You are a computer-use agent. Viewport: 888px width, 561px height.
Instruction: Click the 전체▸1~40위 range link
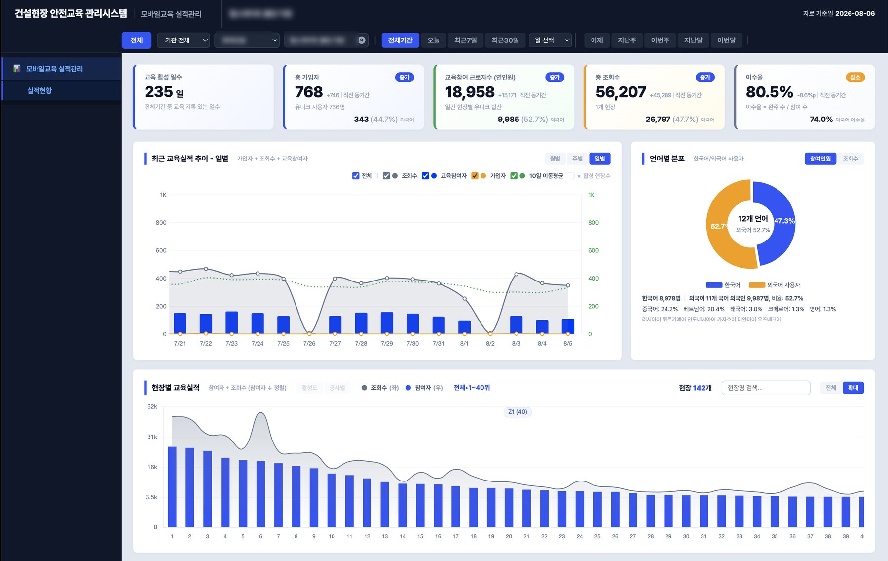coord(472,388)
